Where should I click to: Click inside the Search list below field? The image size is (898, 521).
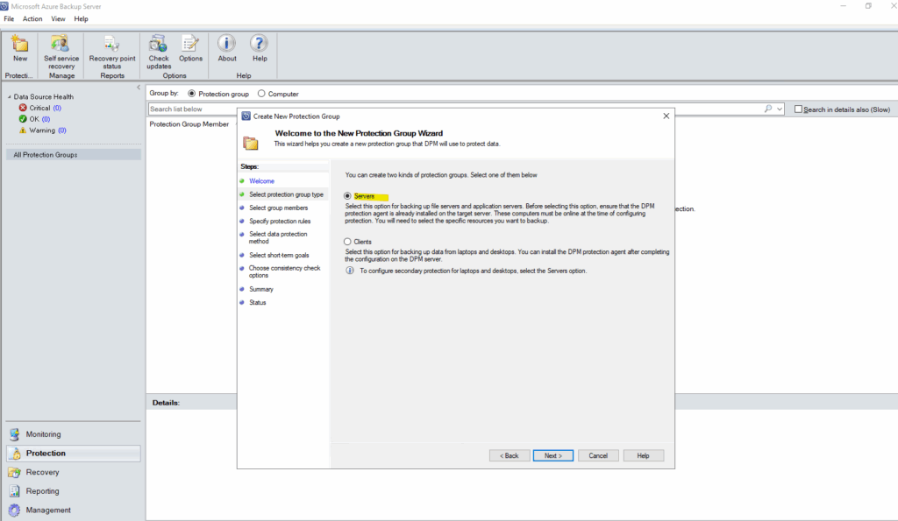click(x=438, y=109)
